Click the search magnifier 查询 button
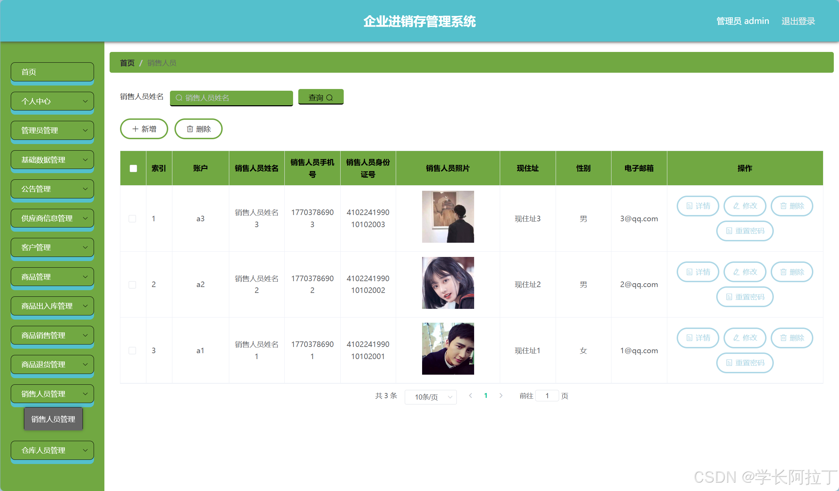Viewport: 839px width, 491px height. pyautogui.click(x=320, y=97)
